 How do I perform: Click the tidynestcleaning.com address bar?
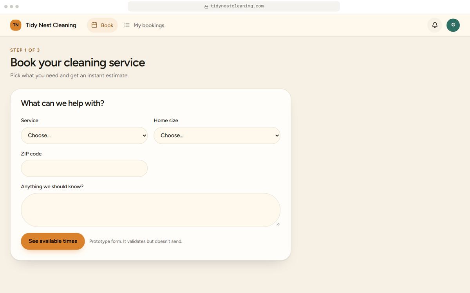click(234, 6)
